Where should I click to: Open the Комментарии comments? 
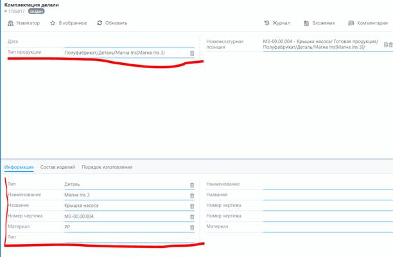click(369, 23)
